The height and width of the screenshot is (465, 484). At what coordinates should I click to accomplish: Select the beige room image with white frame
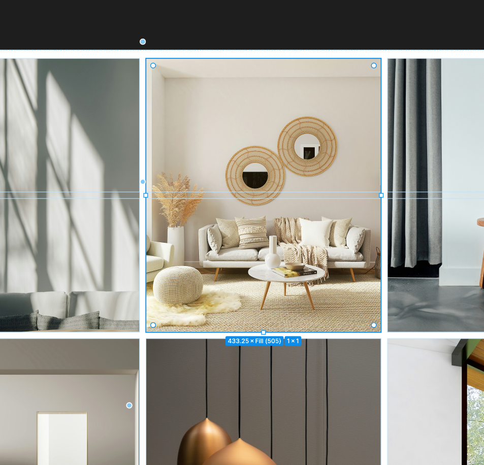pos(70,402)
